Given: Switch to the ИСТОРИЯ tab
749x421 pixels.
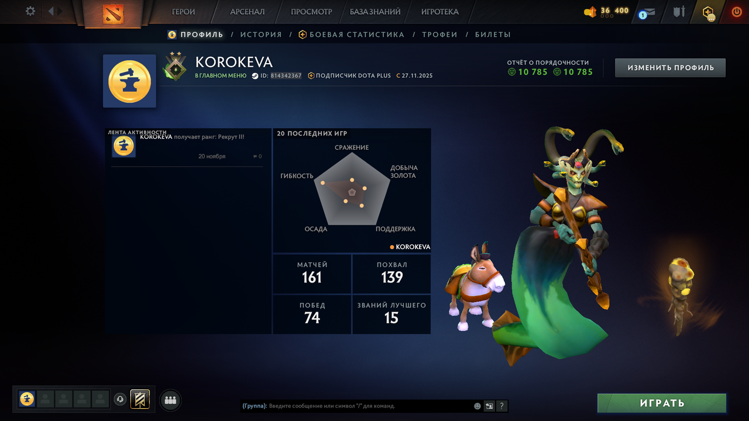Looking at the screenshot, I should tap(261, 34).
